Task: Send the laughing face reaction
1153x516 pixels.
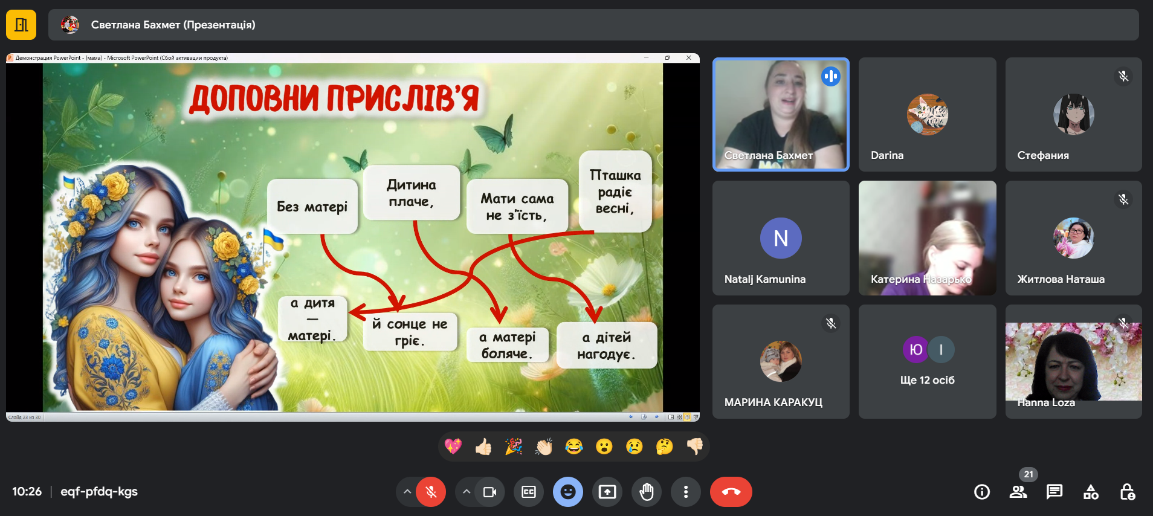Action: pos(574,447)
